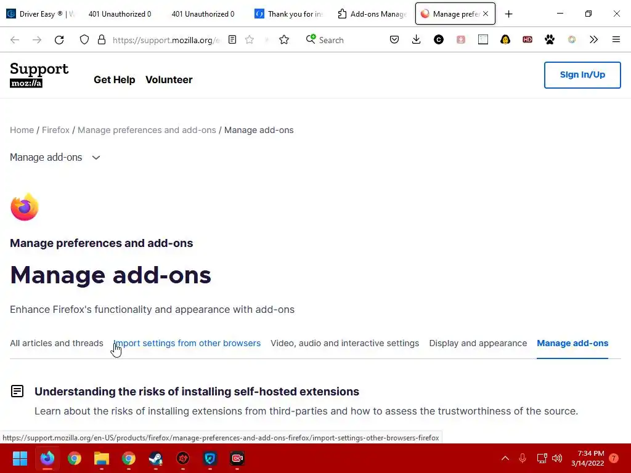Open the Downloads panel arrow icon

pyautogui.click(x=417, y=39)
